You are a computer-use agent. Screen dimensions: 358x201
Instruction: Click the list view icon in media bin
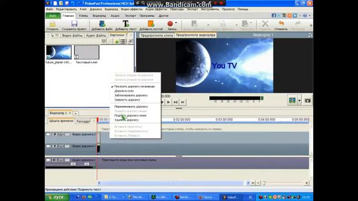point(123,41)
